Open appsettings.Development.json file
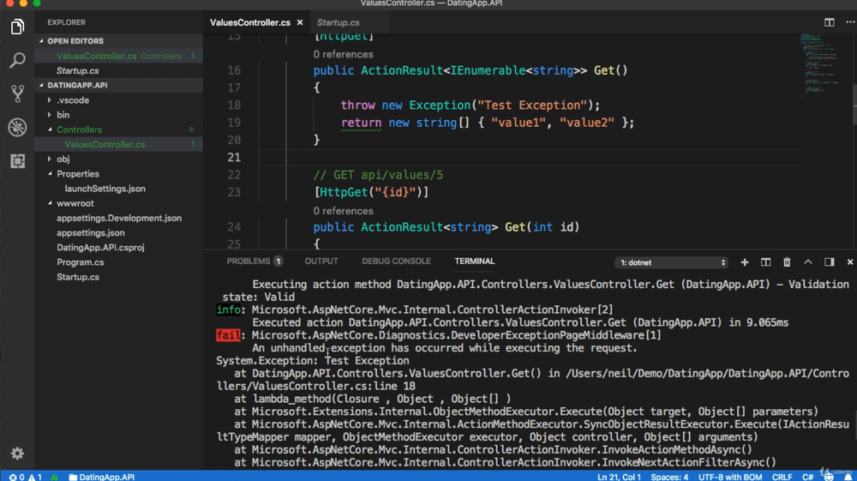This screenshot has width=857, height=481. click(118, 218)
